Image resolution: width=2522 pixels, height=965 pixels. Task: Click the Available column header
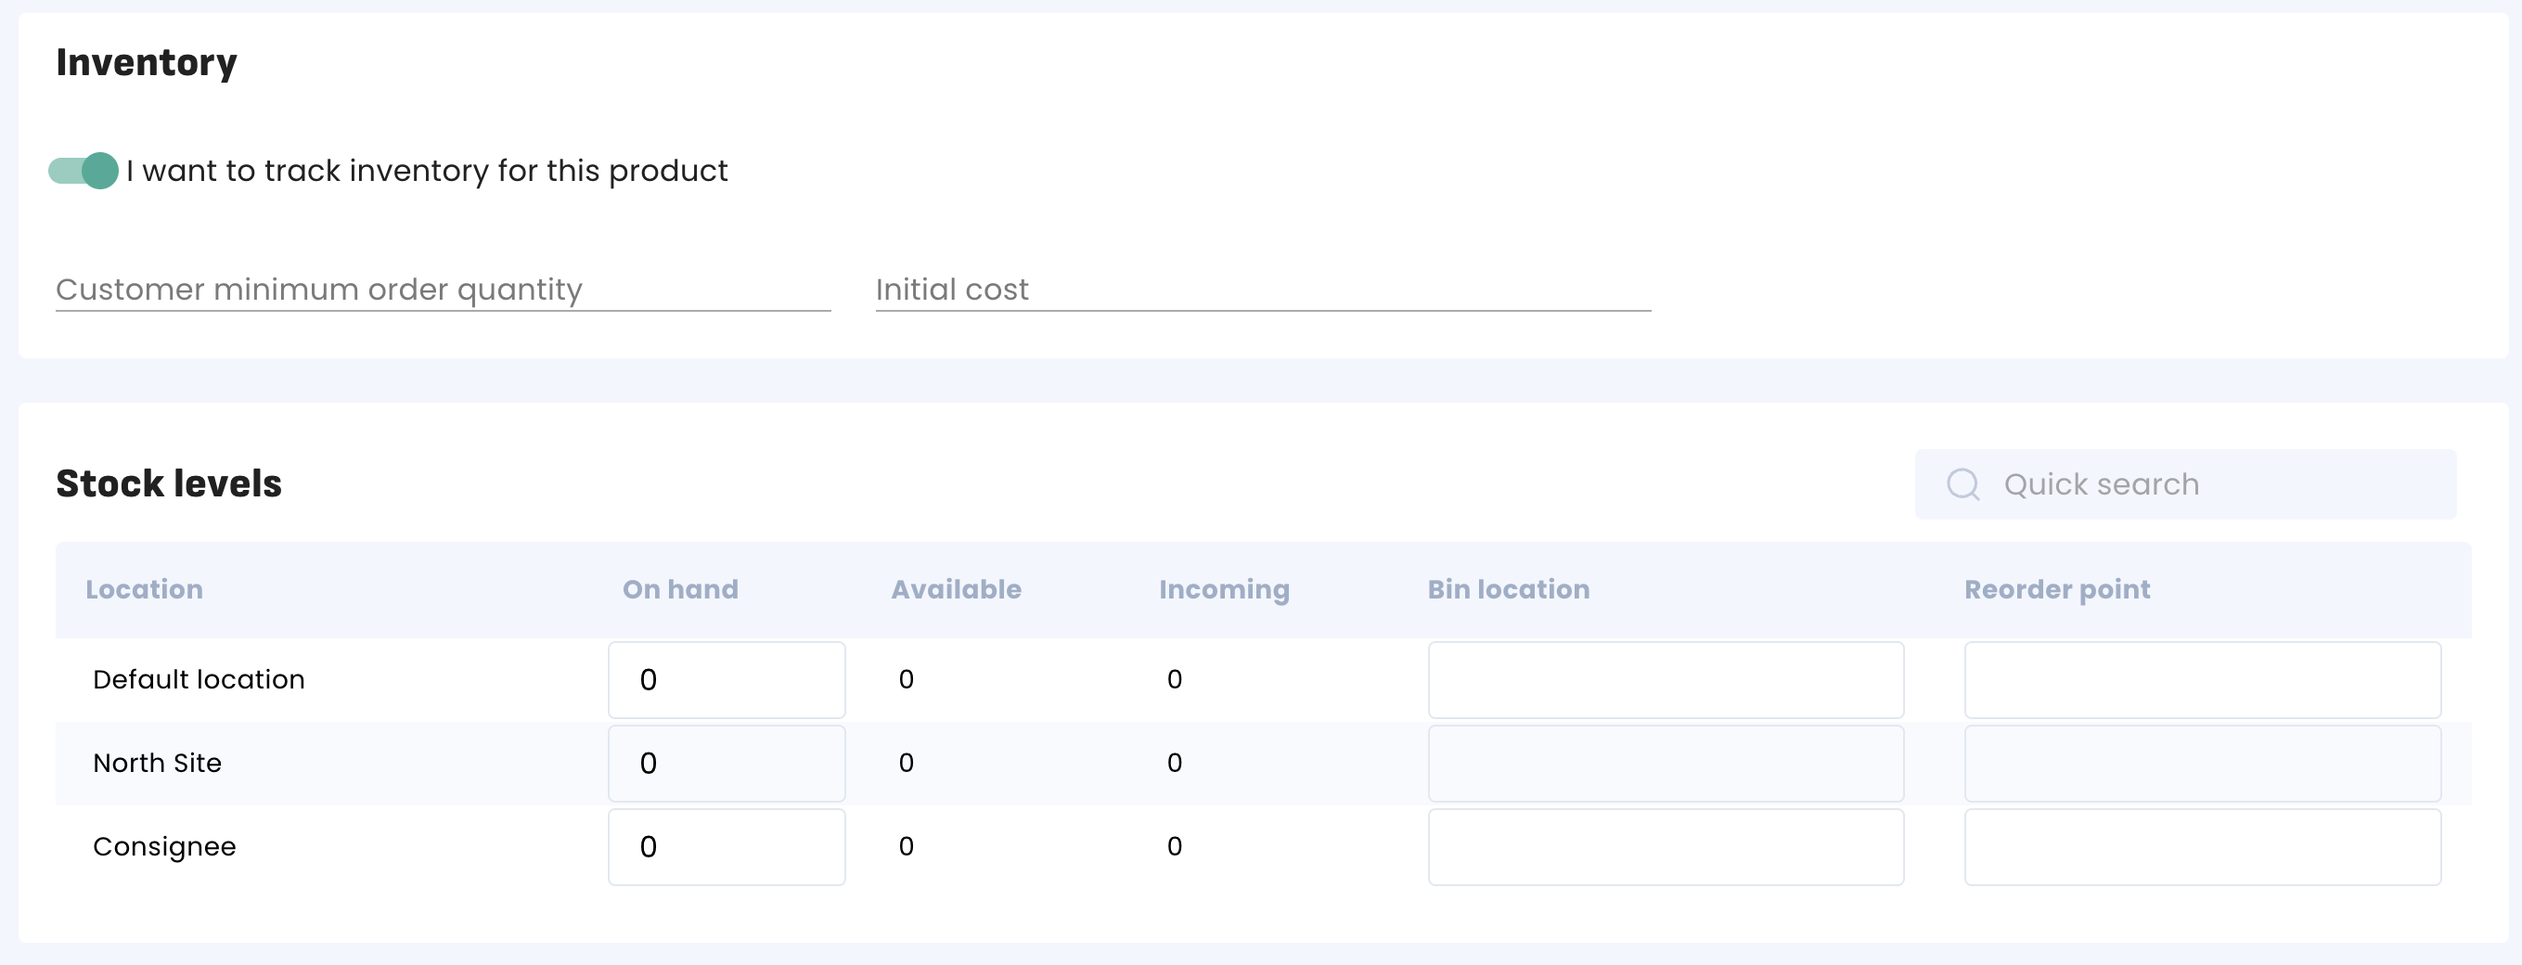pyautogui.click(x=956, y=589)
